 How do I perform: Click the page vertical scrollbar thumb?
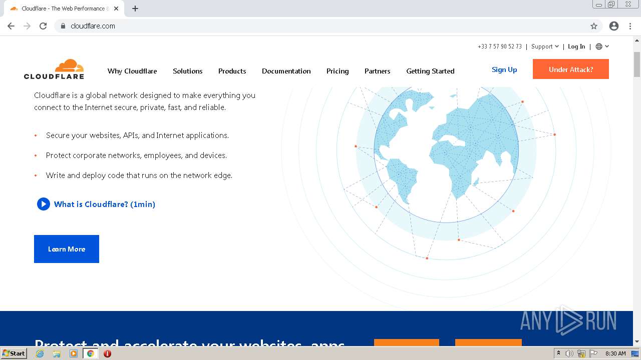(637, 64)
